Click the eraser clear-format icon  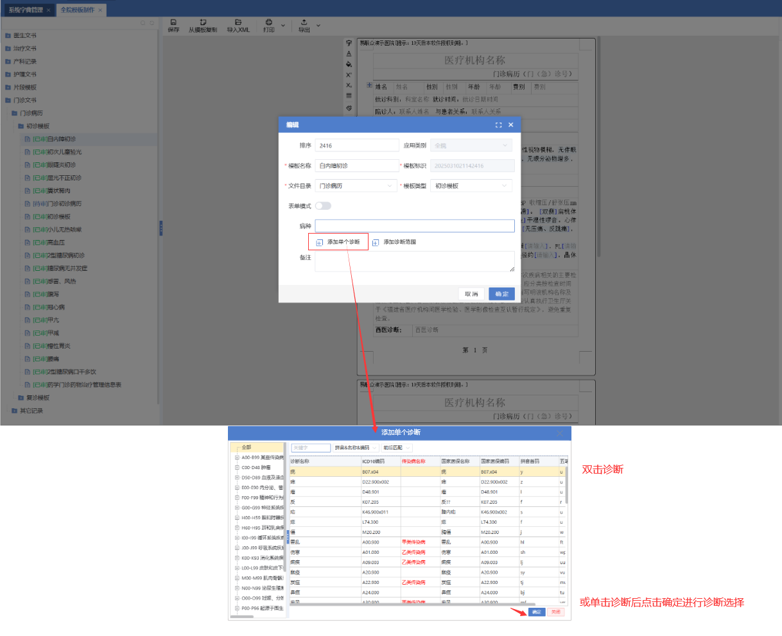pos(349,108)
